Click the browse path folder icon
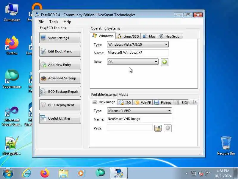 [158, 128]
